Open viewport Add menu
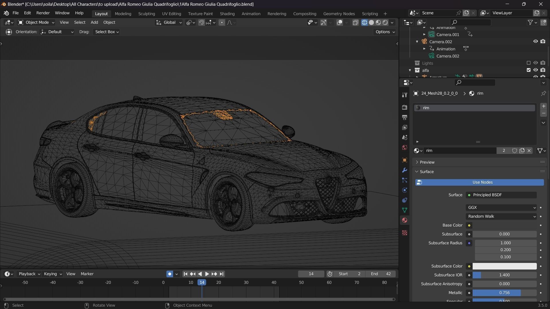The image size is (550, 309). 94,22
